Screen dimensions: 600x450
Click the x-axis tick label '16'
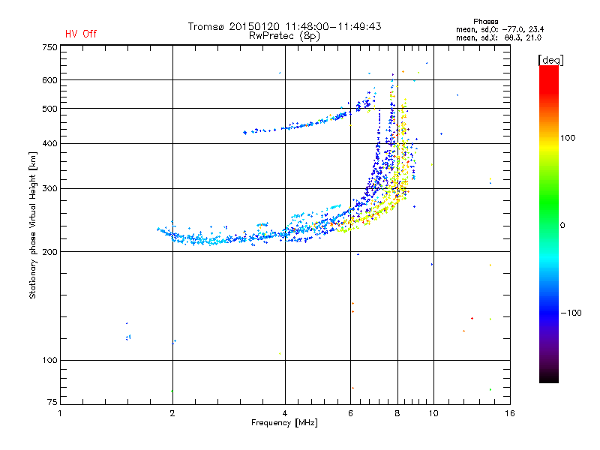tap(510, 413)
